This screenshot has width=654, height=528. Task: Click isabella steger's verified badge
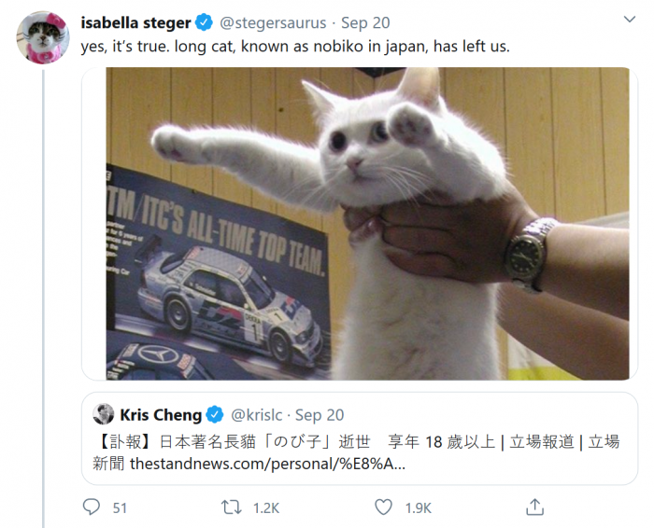tap(204, 22)
